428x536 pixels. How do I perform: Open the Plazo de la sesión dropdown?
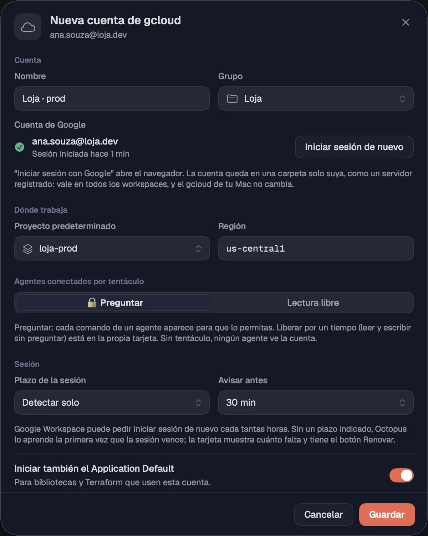112,403
